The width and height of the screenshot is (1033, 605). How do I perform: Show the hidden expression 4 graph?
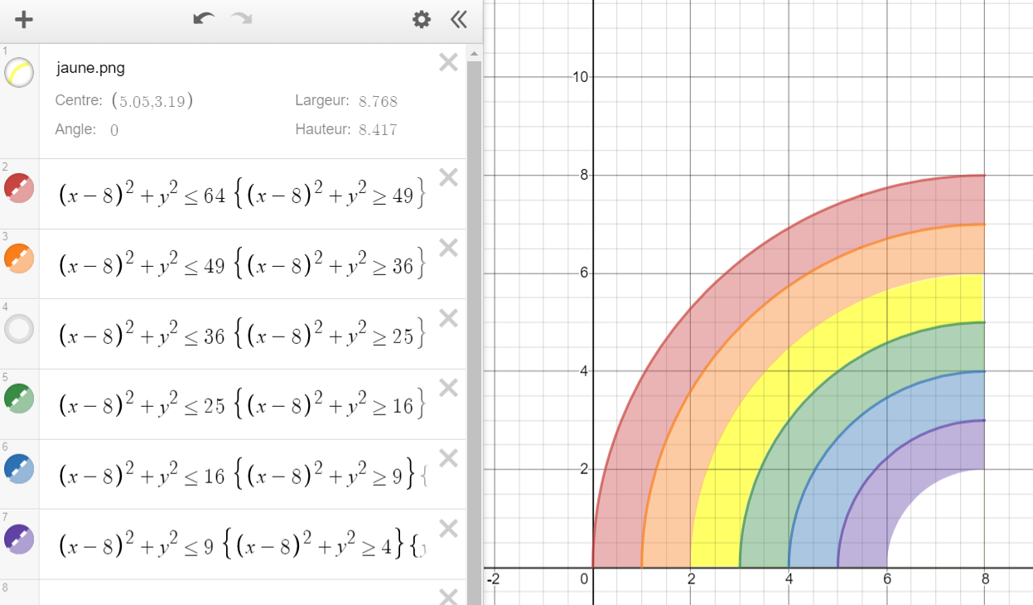[19, 329]
